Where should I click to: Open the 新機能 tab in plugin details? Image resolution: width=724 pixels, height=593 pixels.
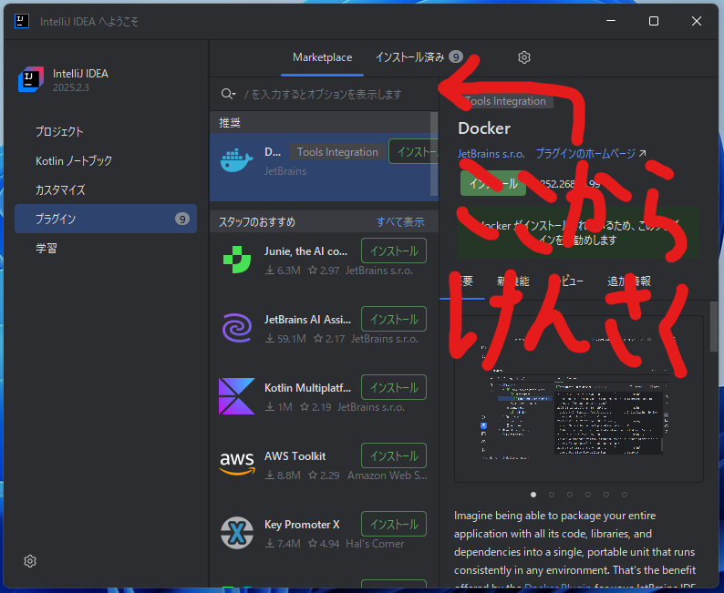click(513, 281)
